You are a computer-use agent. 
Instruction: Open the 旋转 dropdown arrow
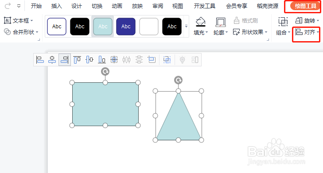pos(318,20)
